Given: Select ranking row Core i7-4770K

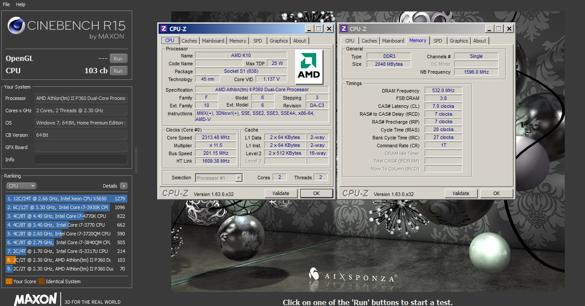Looking at the screenshot, I should [x=66, y=216].
